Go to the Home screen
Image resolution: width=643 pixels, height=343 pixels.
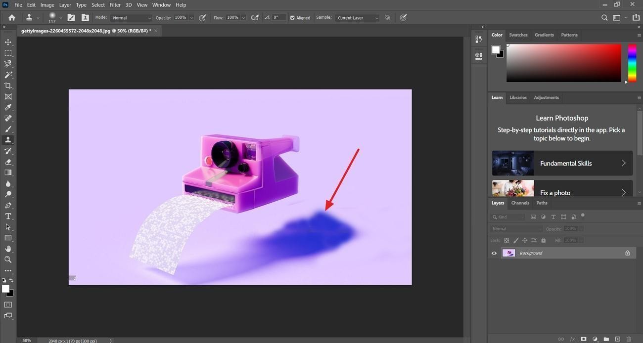11,17
